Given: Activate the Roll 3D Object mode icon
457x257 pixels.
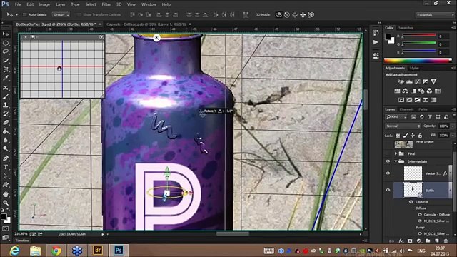Looking at the screenshot, I should coord(287,14).
